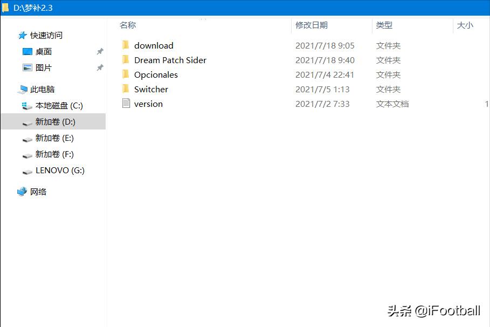The height and width of the screenshot is (327, 490).
Task: Click 快速访问 to collapse its contents
Action: pos(46,35)
